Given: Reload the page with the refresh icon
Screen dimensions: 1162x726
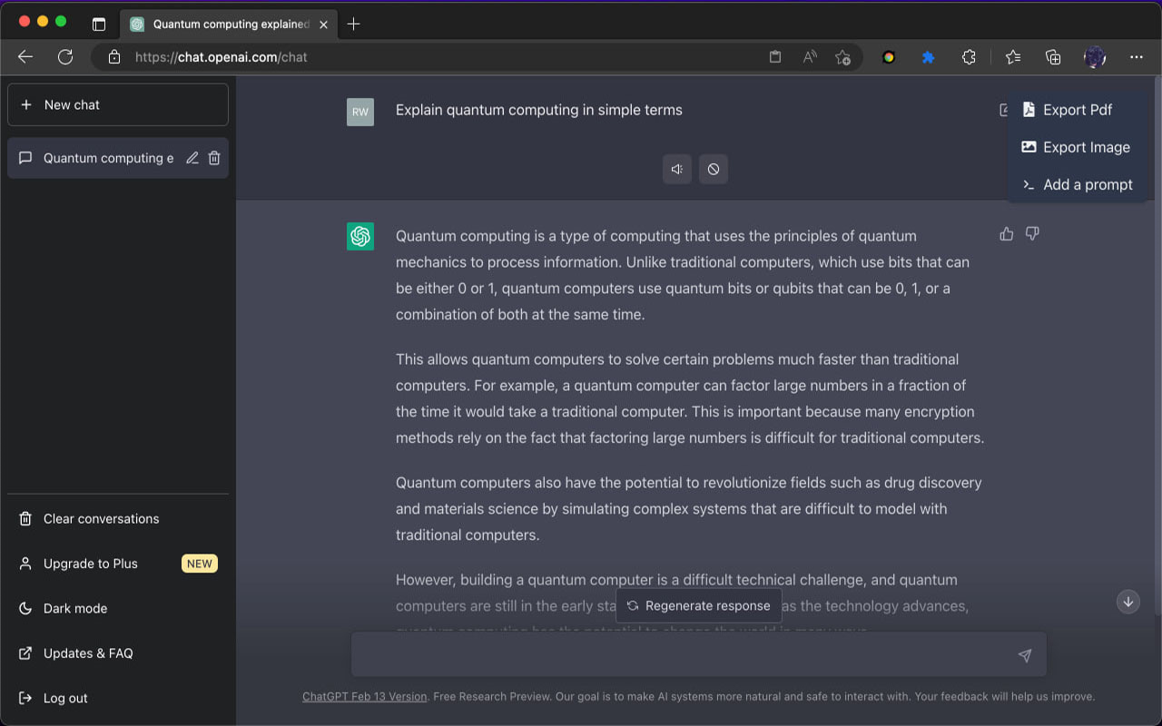Looking at the screenshot, I should (65, 57).
